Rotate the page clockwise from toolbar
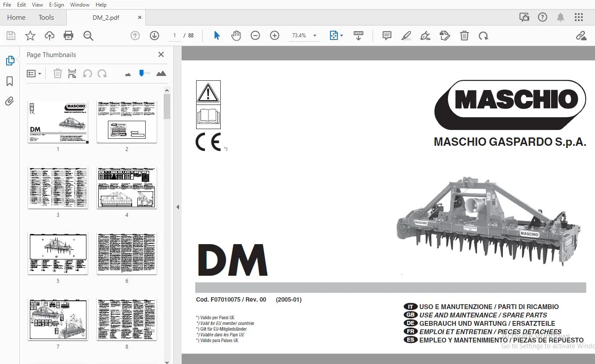The image size is (595, 364). click(x=484, y=36)
